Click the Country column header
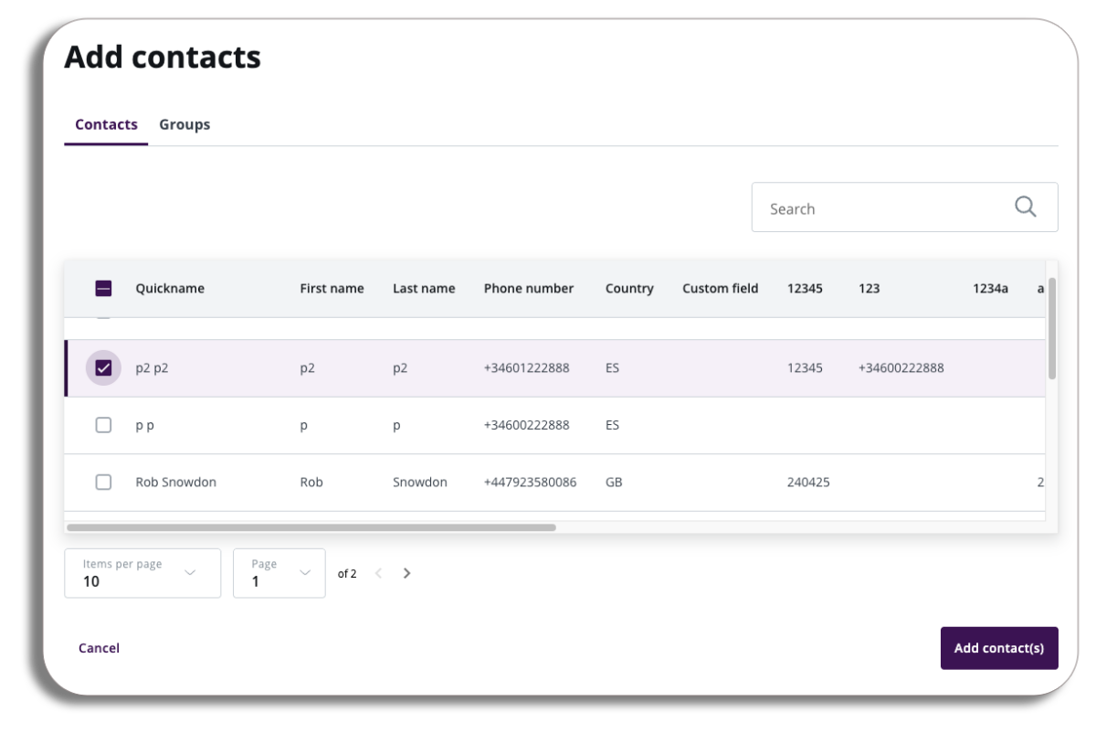Screen dimensions: 1096x733 point(629,288)
